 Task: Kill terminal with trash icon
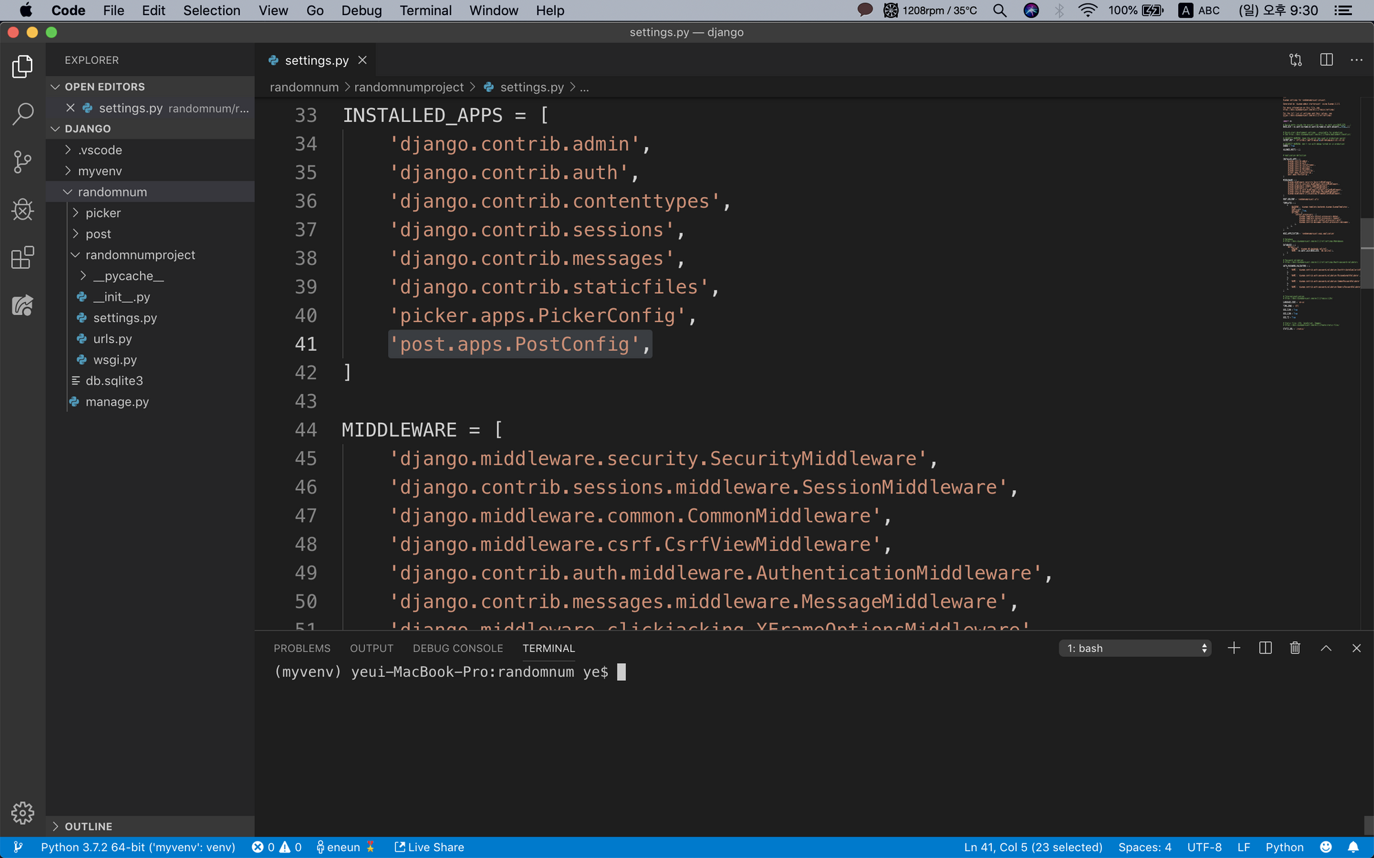1295,648
